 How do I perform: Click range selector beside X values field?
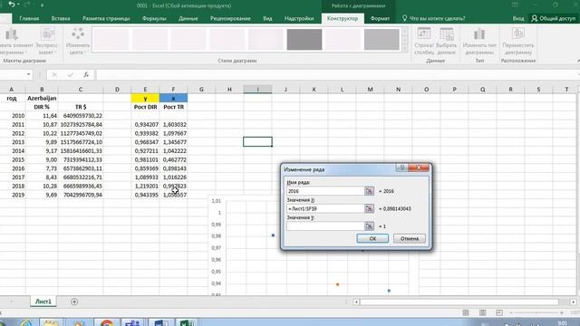pos(369,208)
